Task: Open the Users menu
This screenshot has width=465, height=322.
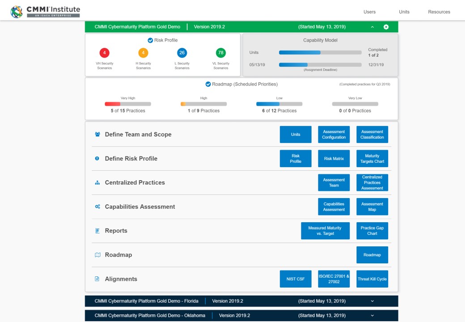Action: pos(369,12)
